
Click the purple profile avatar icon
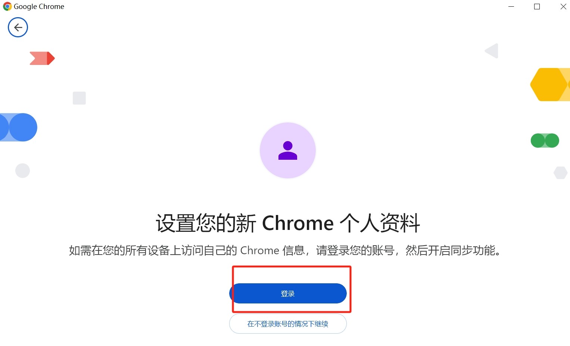click(x=288, y=150)
